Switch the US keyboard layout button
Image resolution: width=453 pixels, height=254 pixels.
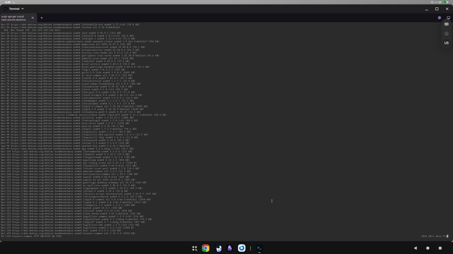click(x=447, y=43)
